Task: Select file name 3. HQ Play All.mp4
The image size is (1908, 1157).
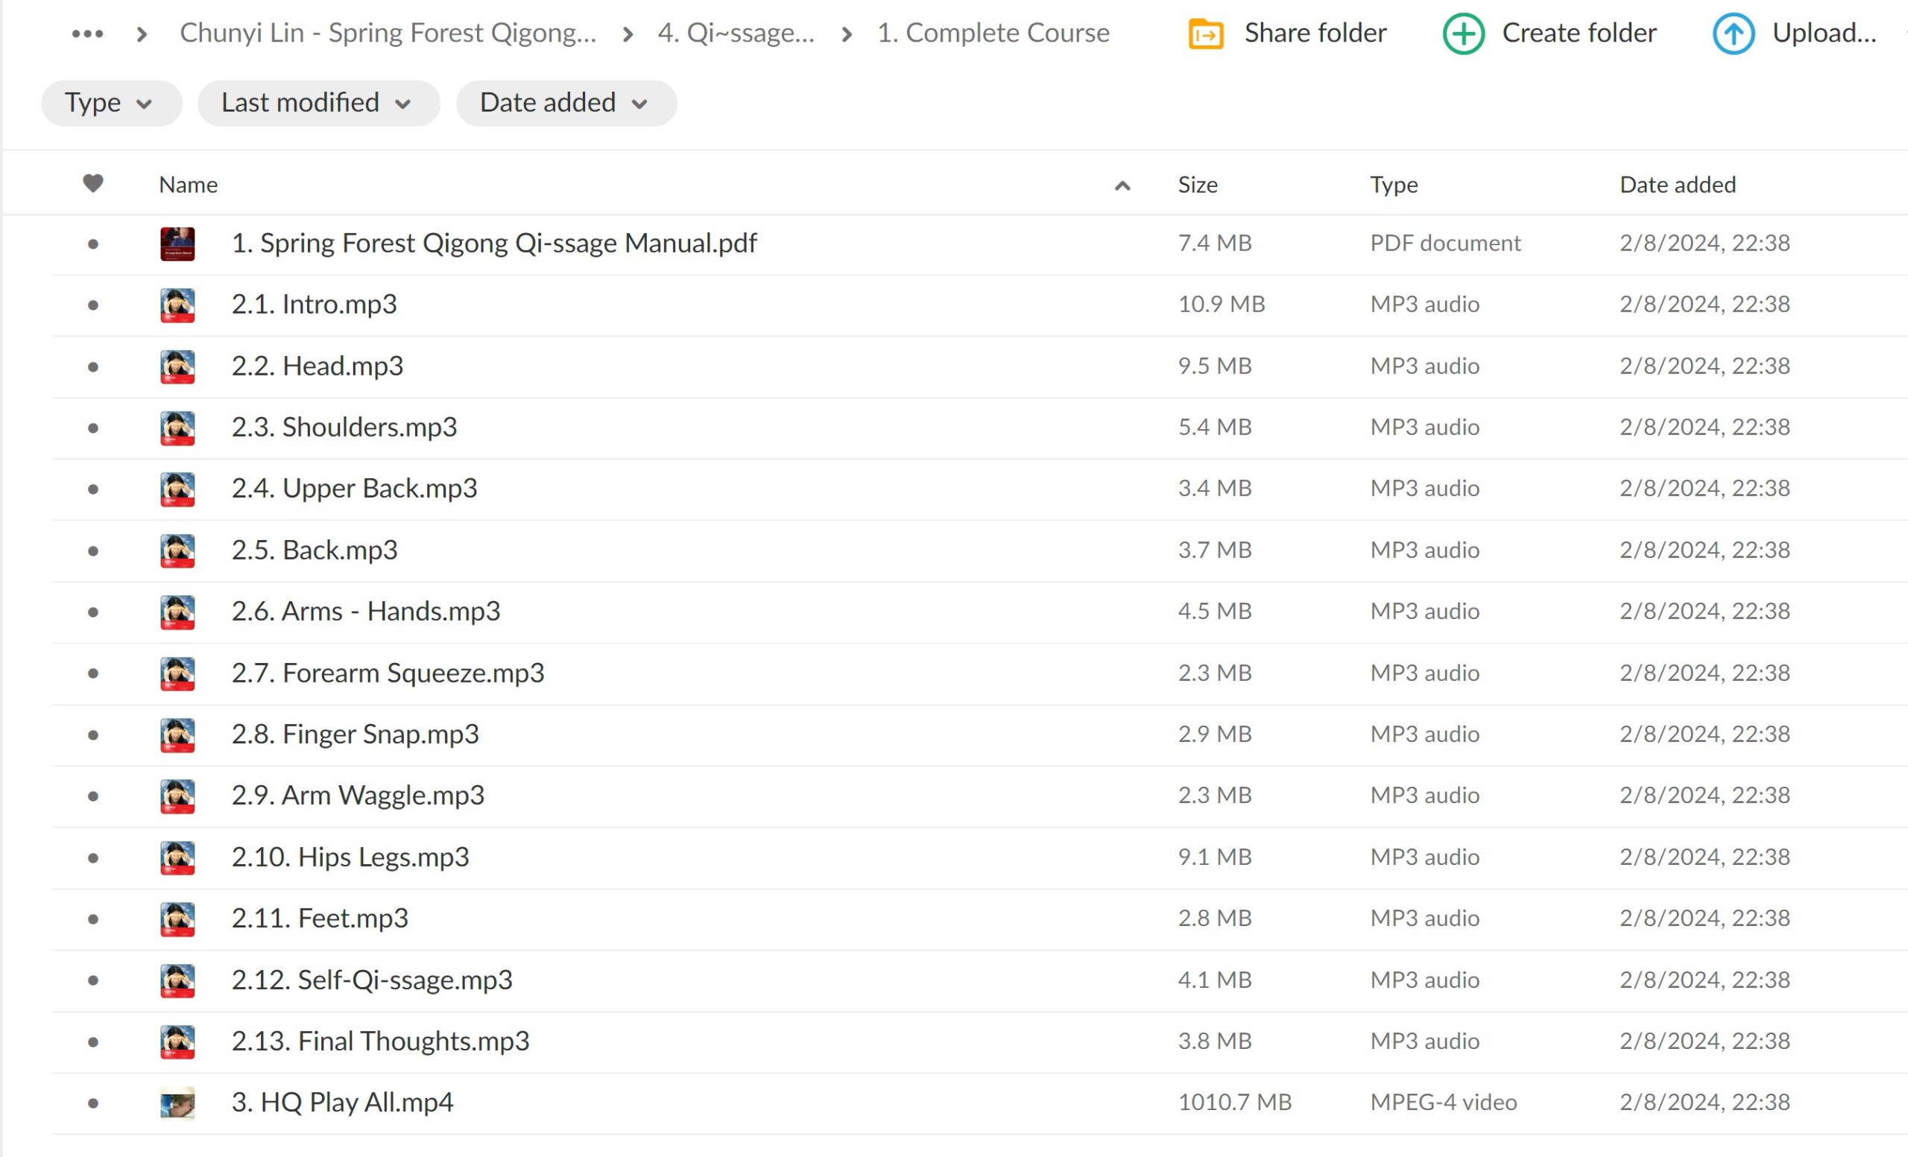Action: 342,1103
